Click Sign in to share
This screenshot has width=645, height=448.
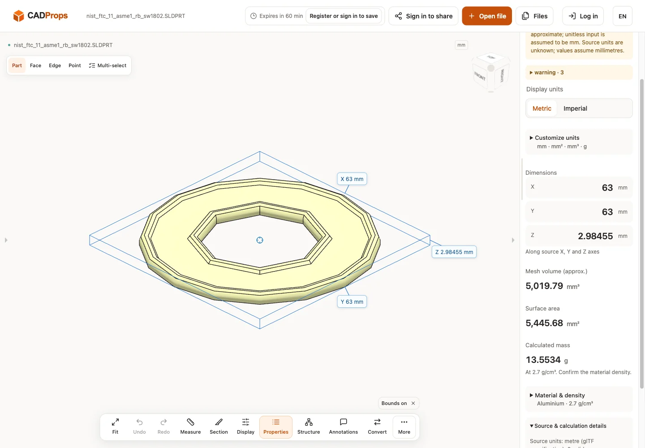point(423,16)
